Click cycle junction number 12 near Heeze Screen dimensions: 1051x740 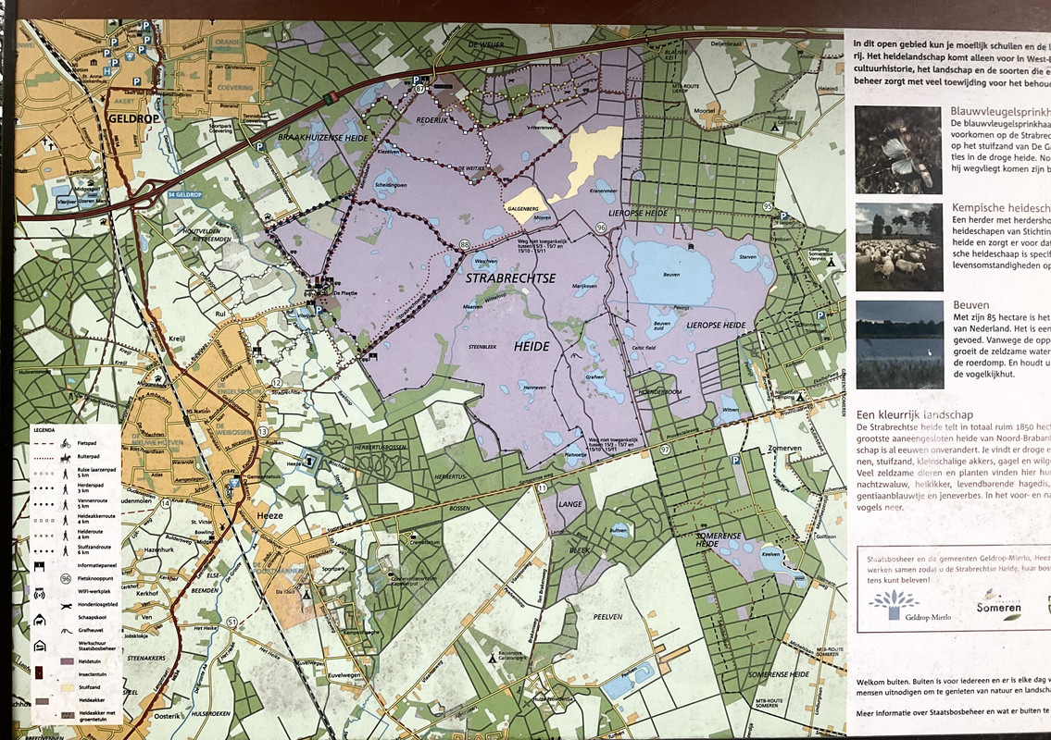click(278, 383)
